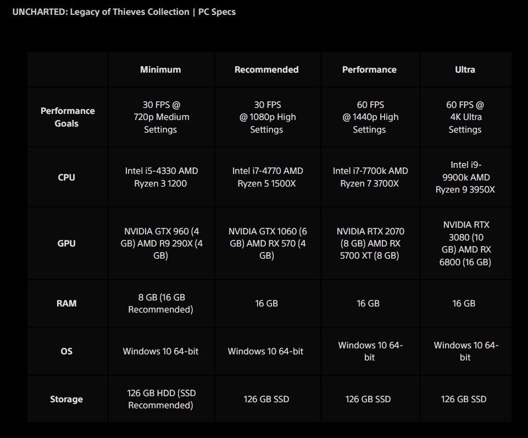Click the Intel i7-7700k AMD Ryzen 7 3700X cell
Image resolution: width=528 pixels, height=438 pixels.
(x=370, y=177)
